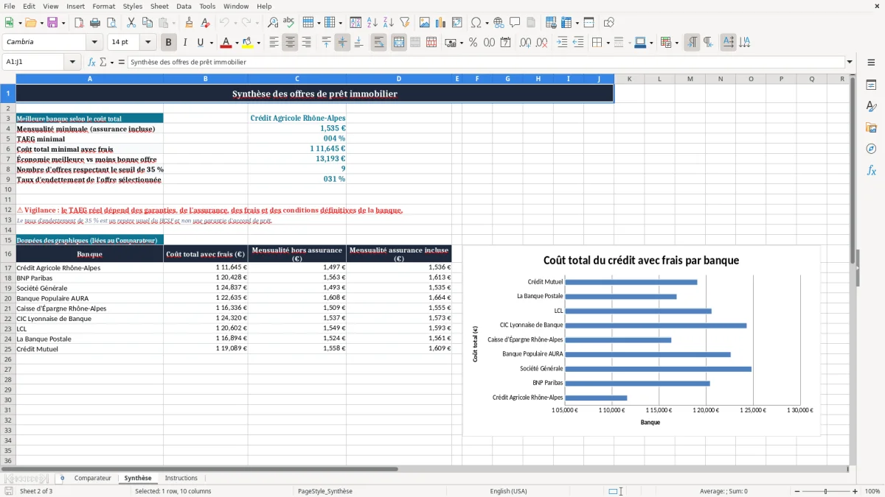
Task: Open Special Character omega icon
Action: pyautogui.click(x=476, y=23)
